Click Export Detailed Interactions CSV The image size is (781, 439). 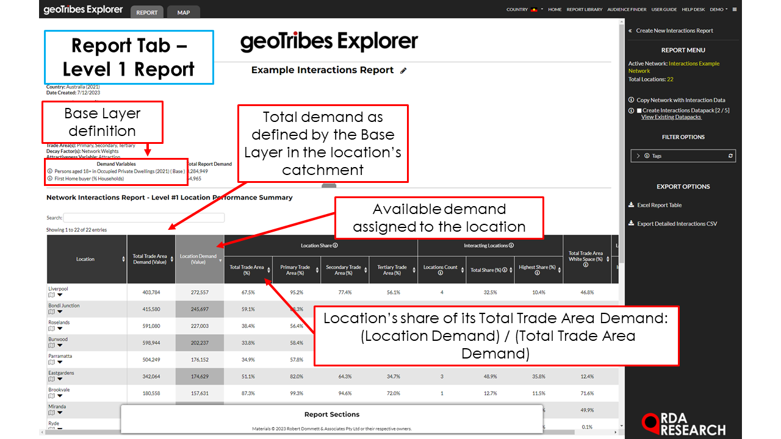pos(677,224)
